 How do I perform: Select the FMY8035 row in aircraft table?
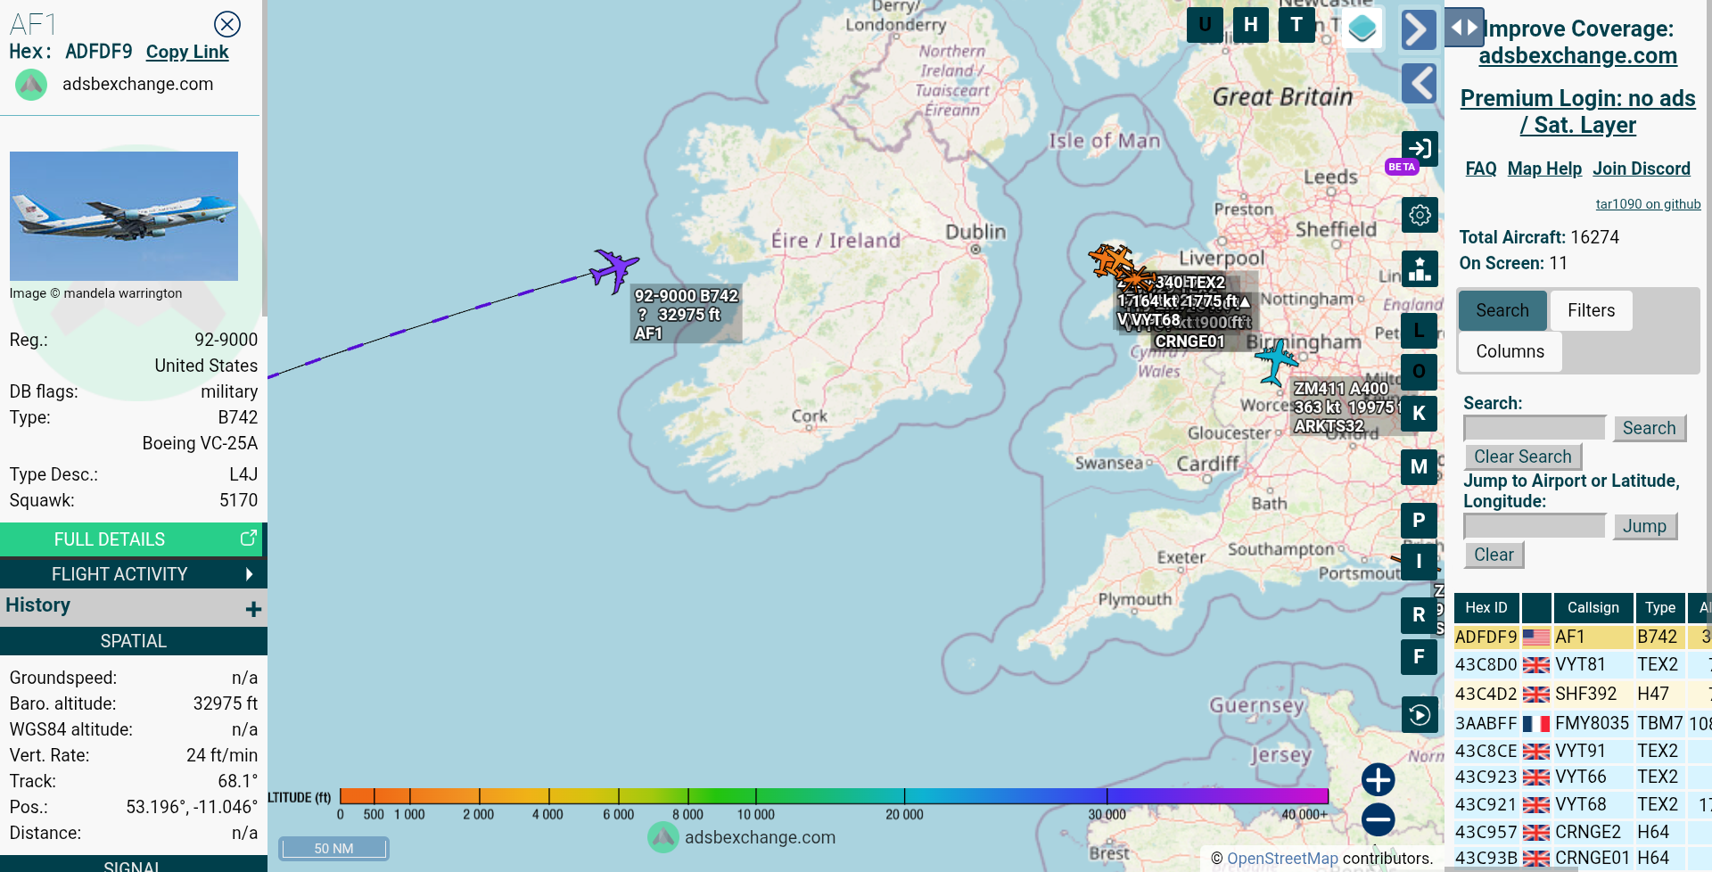click(x=1582, y=723)
